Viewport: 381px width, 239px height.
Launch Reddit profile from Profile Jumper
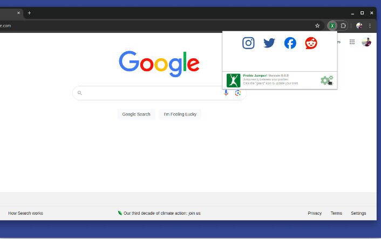tap(311, 43)
